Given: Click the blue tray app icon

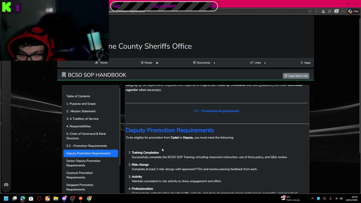Looking at the screenshot, I should [x=318, y=198].
